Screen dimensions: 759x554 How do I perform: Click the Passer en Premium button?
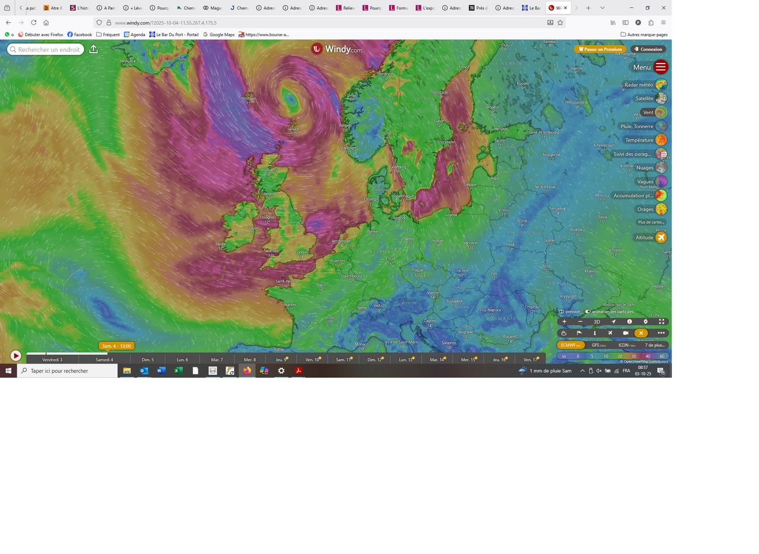pyautogui.click(x=600, y=50)
